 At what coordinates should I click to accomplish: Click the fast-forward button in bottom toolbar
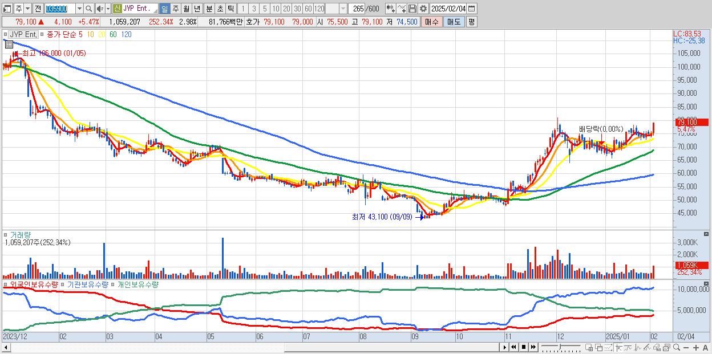click(x=533, y=347)
